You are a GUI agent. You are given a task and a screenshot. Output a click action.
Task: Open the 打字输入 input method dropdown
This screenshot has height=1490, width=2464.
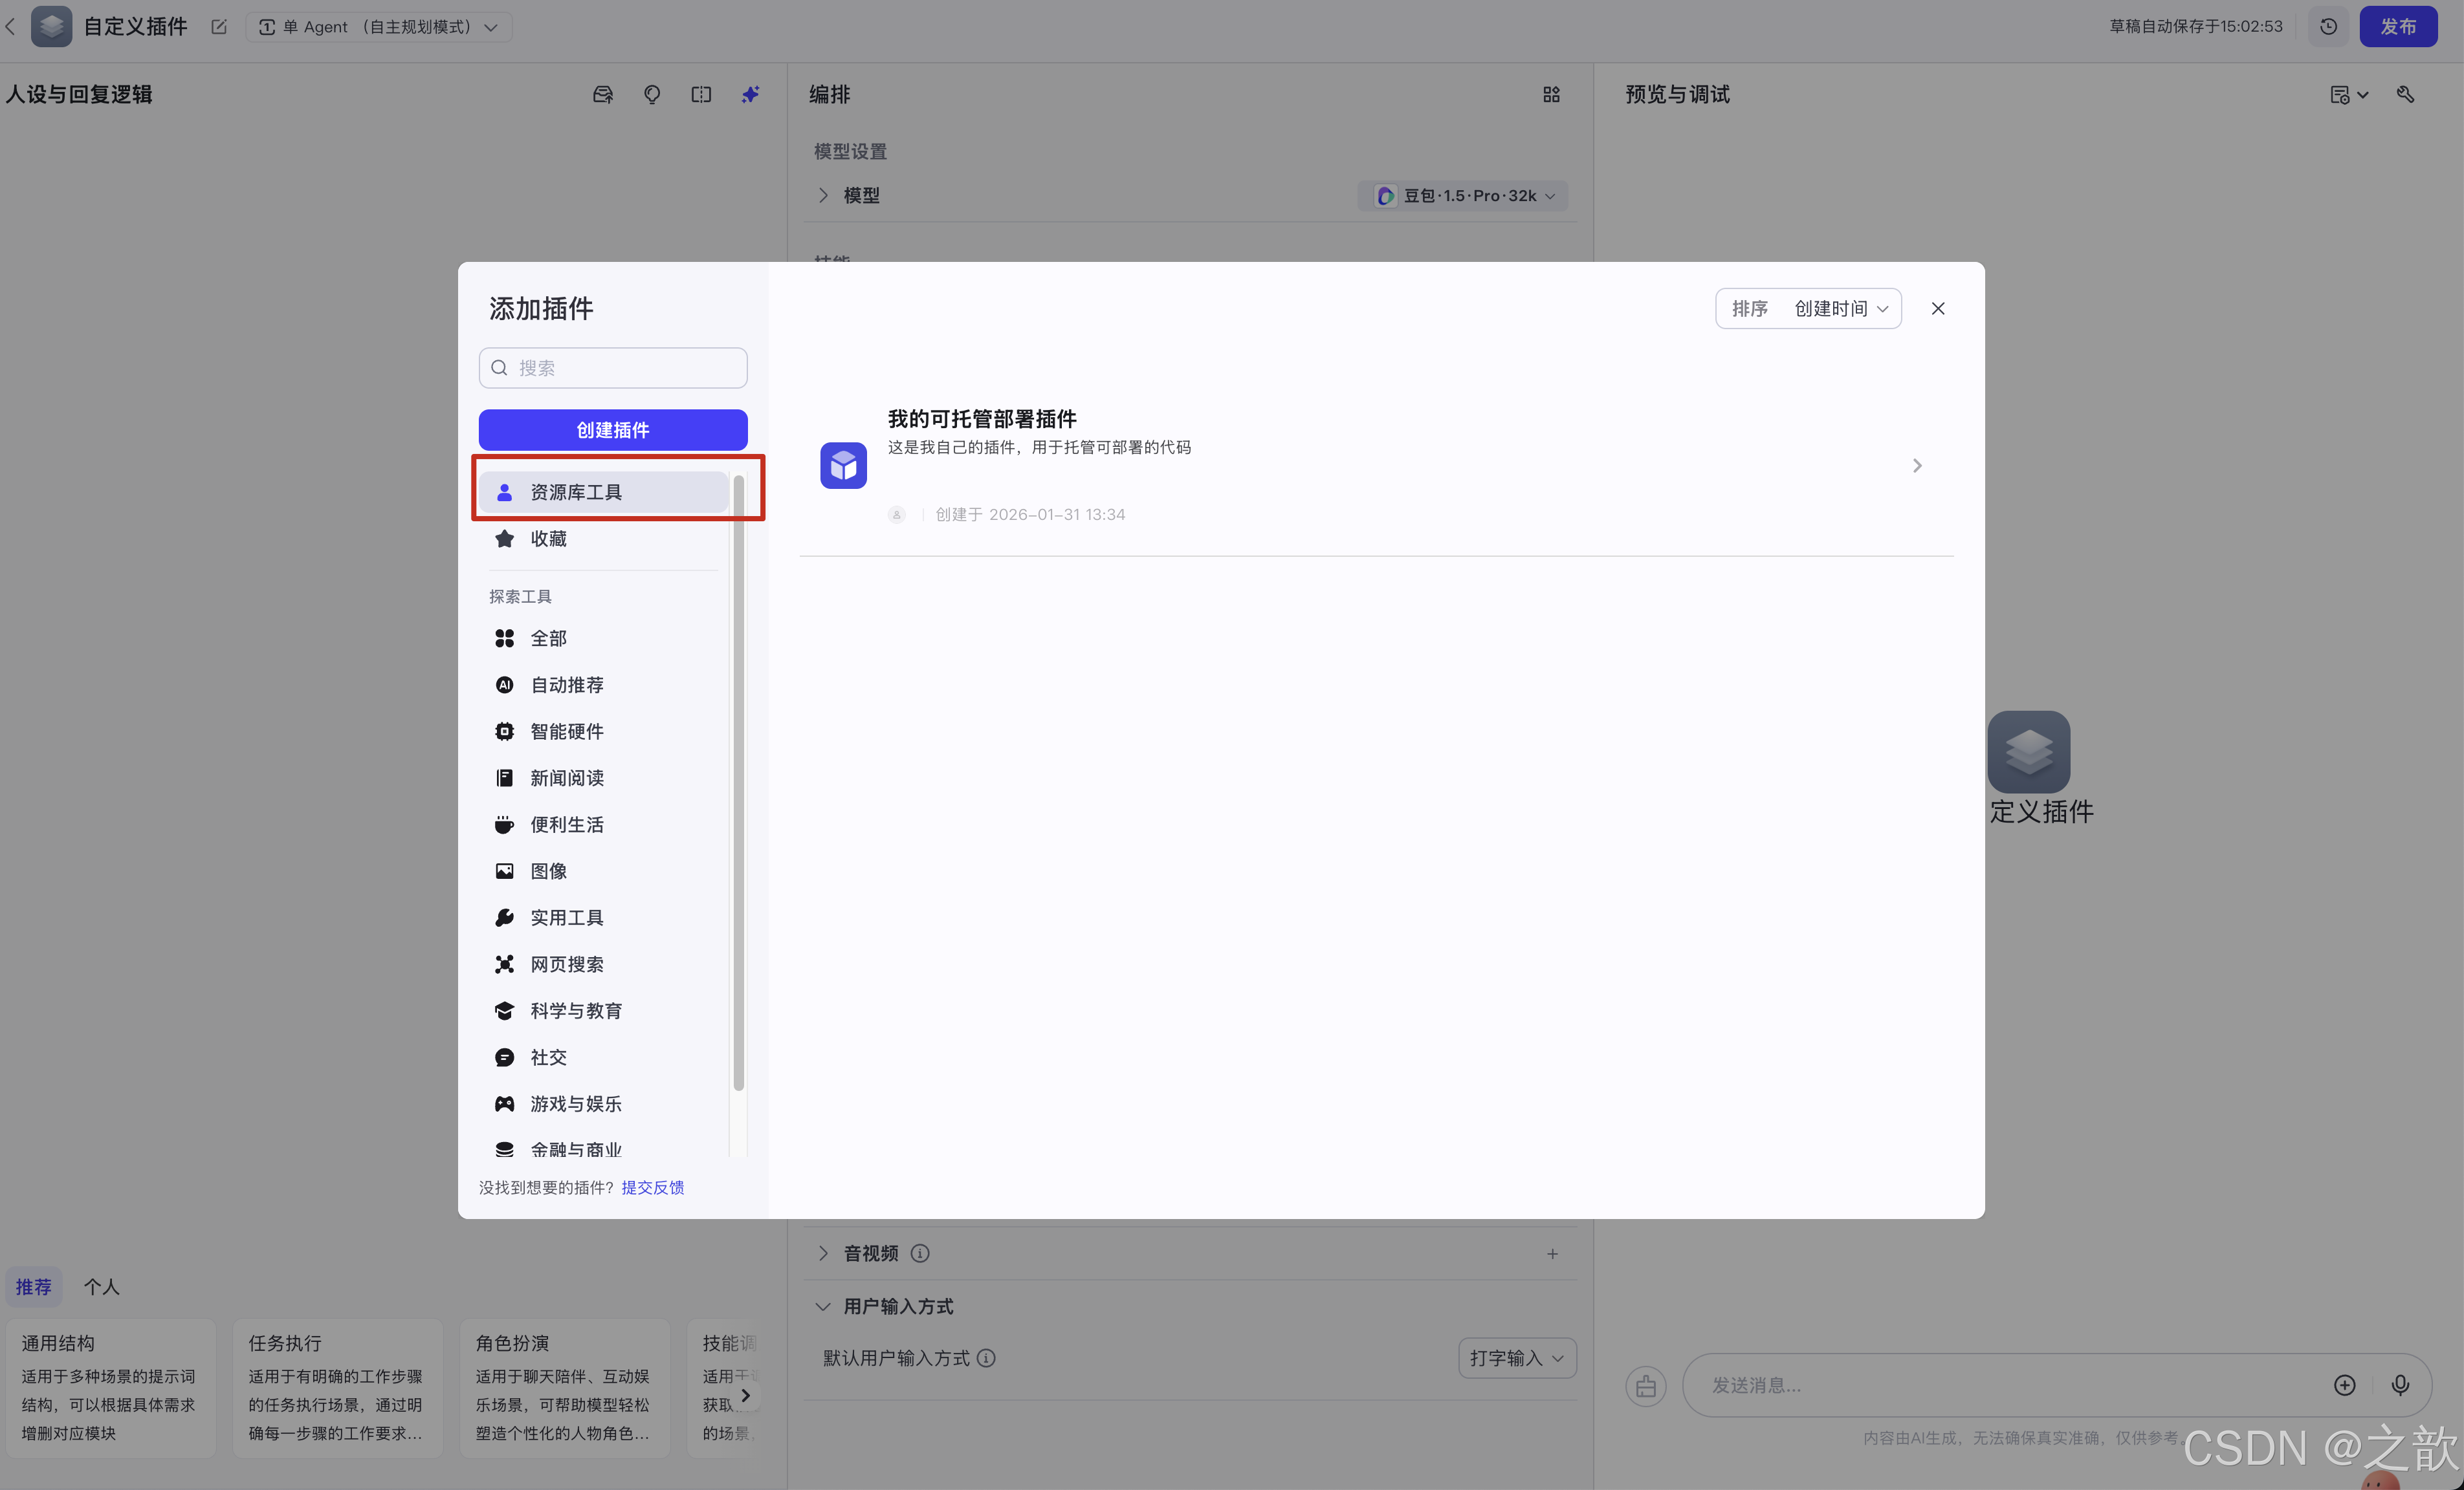coord(1516,1358)
